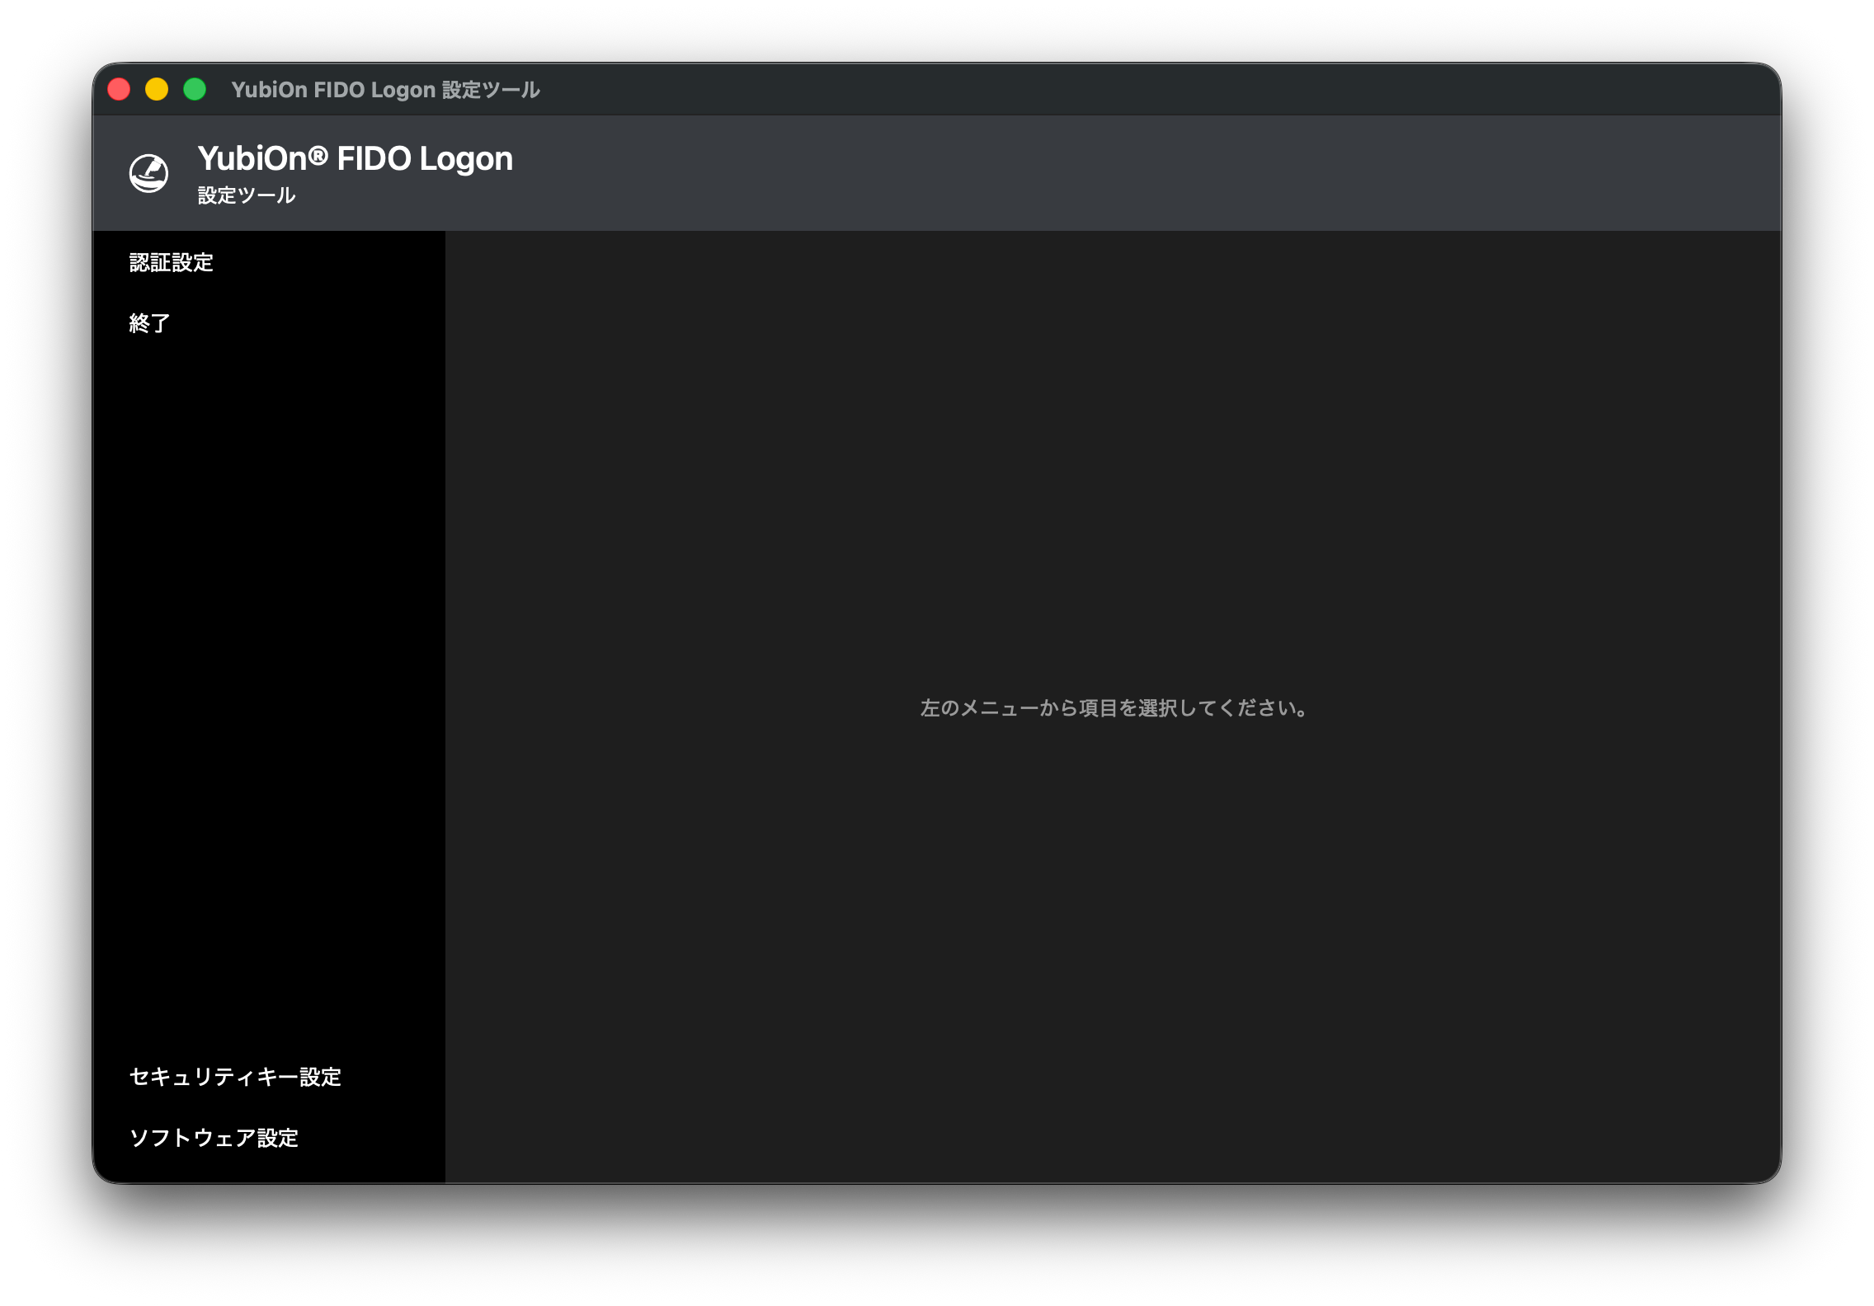1874x1306 pixels.
Task: Click the window title YubiOn FIDO Logon 設定ツール
Action: click(385, 89)
